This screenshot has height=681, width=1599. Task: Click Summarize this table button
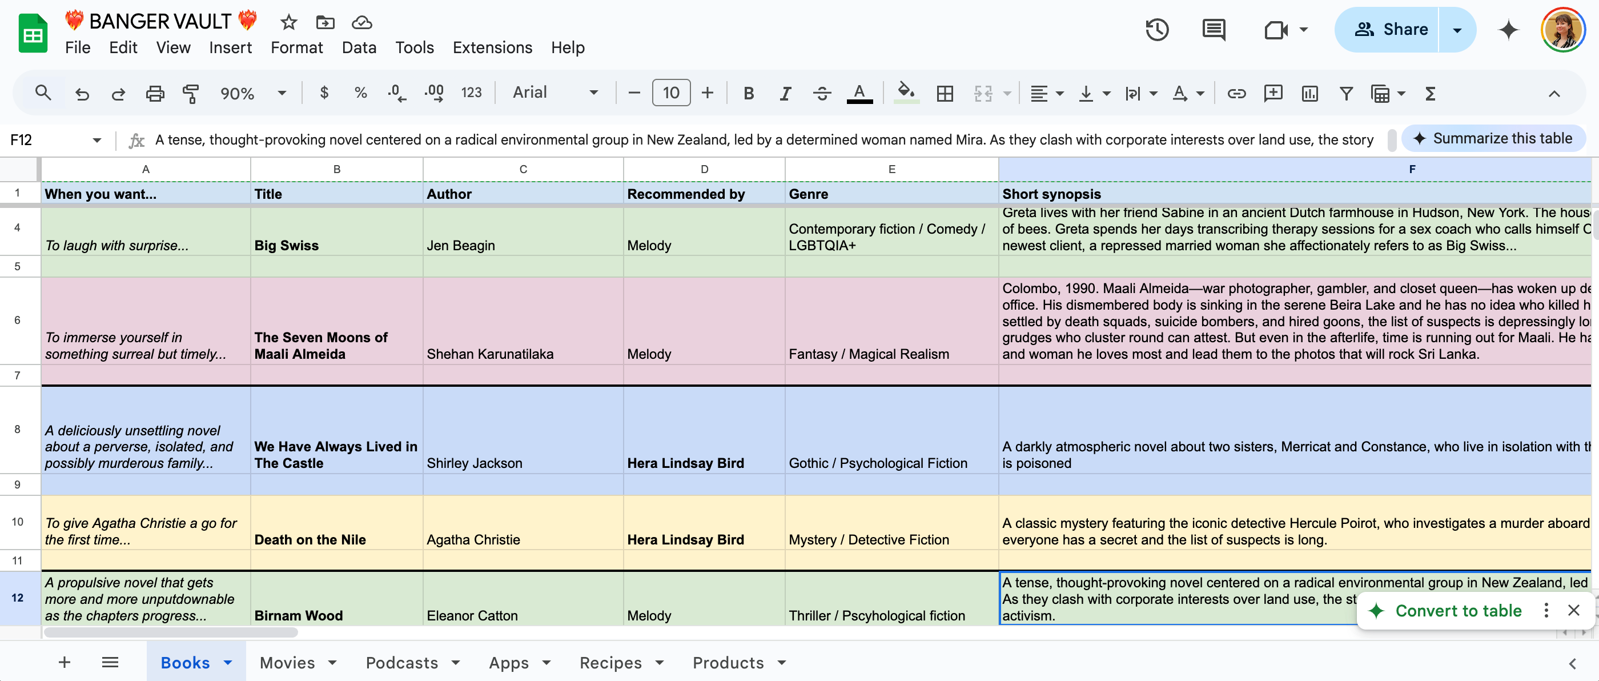coord(1493,138)
